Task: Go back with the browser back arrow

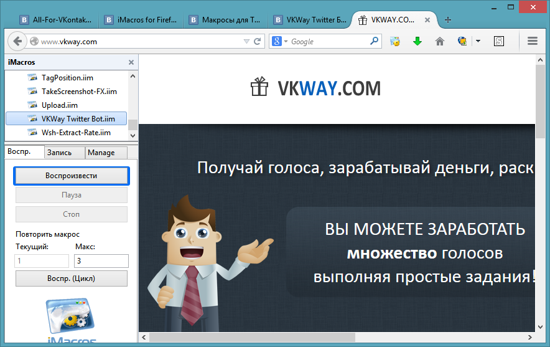Action: click(x=17, y=42)
